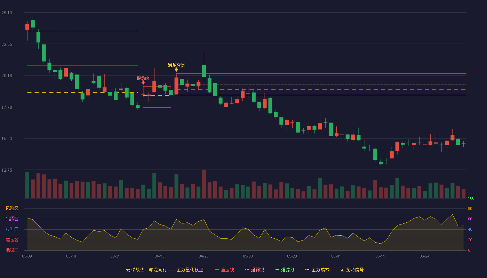Click the 04-13 date axis label
The height and width of the screenshot is (278, 487).
[x=159, y=256]
